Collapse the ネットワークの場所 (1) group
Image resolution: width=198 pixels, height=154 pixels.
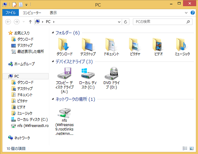(x=53, y=99)
